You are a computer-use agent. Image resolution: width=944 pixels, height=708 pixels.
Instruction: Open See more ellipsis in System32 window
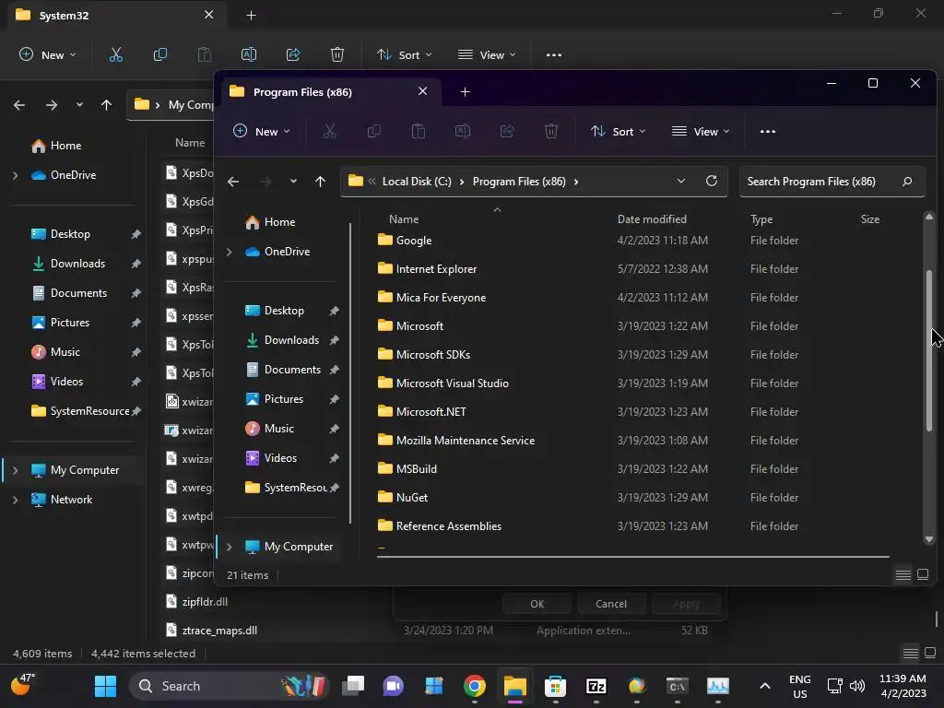554,54
